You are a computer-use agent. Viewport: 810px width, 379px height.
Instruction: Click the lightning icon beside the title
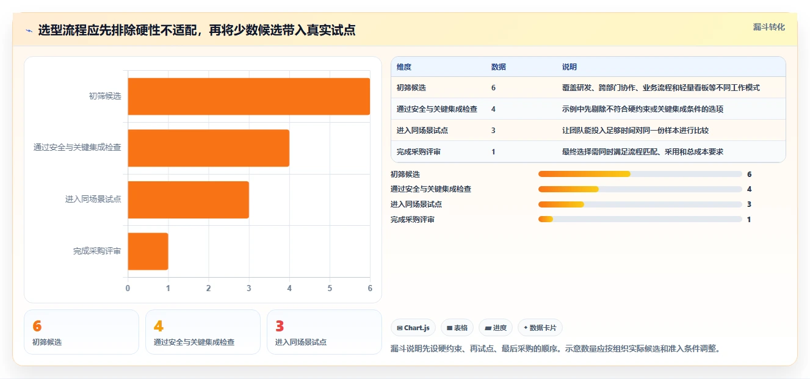(x=29, y=31)
